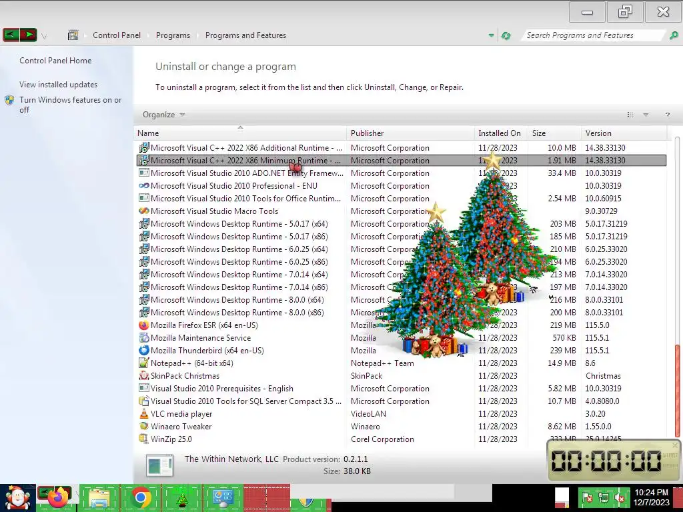Select Visual C++ 2022 X86 Additional Runtime icon
Screen dimensions: 683x512
[x=144, y=147]
